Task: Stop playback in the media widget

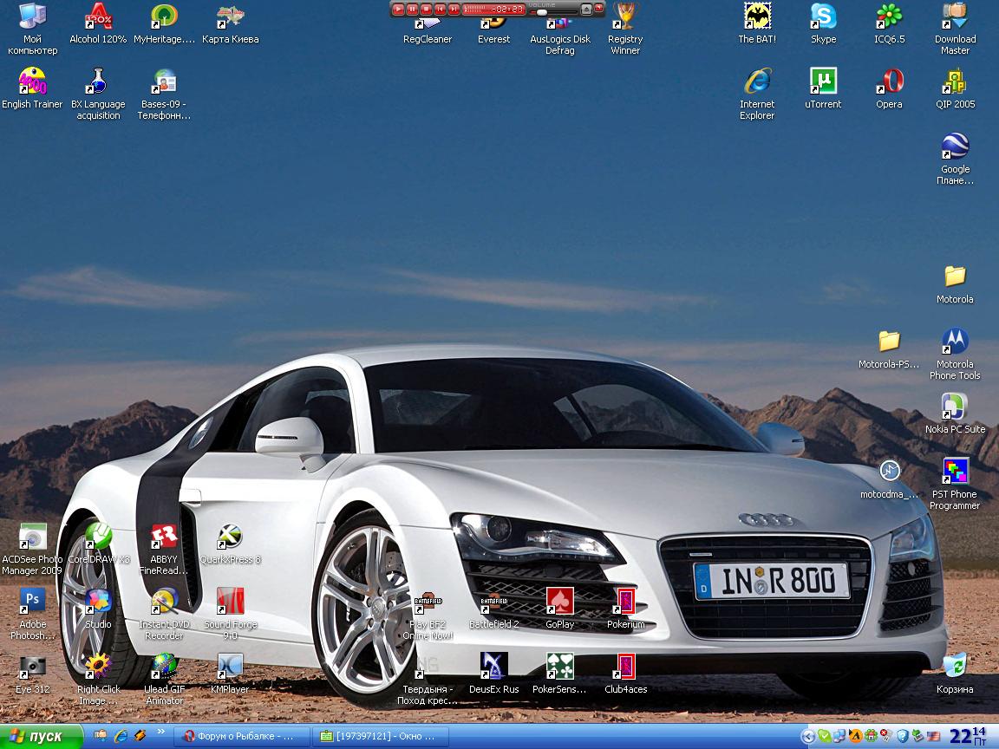Action: pyautogui.click(x=426, y=9)
